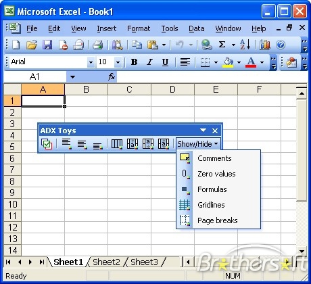Expand the Name Box dropdown arrow

point(72,77)
